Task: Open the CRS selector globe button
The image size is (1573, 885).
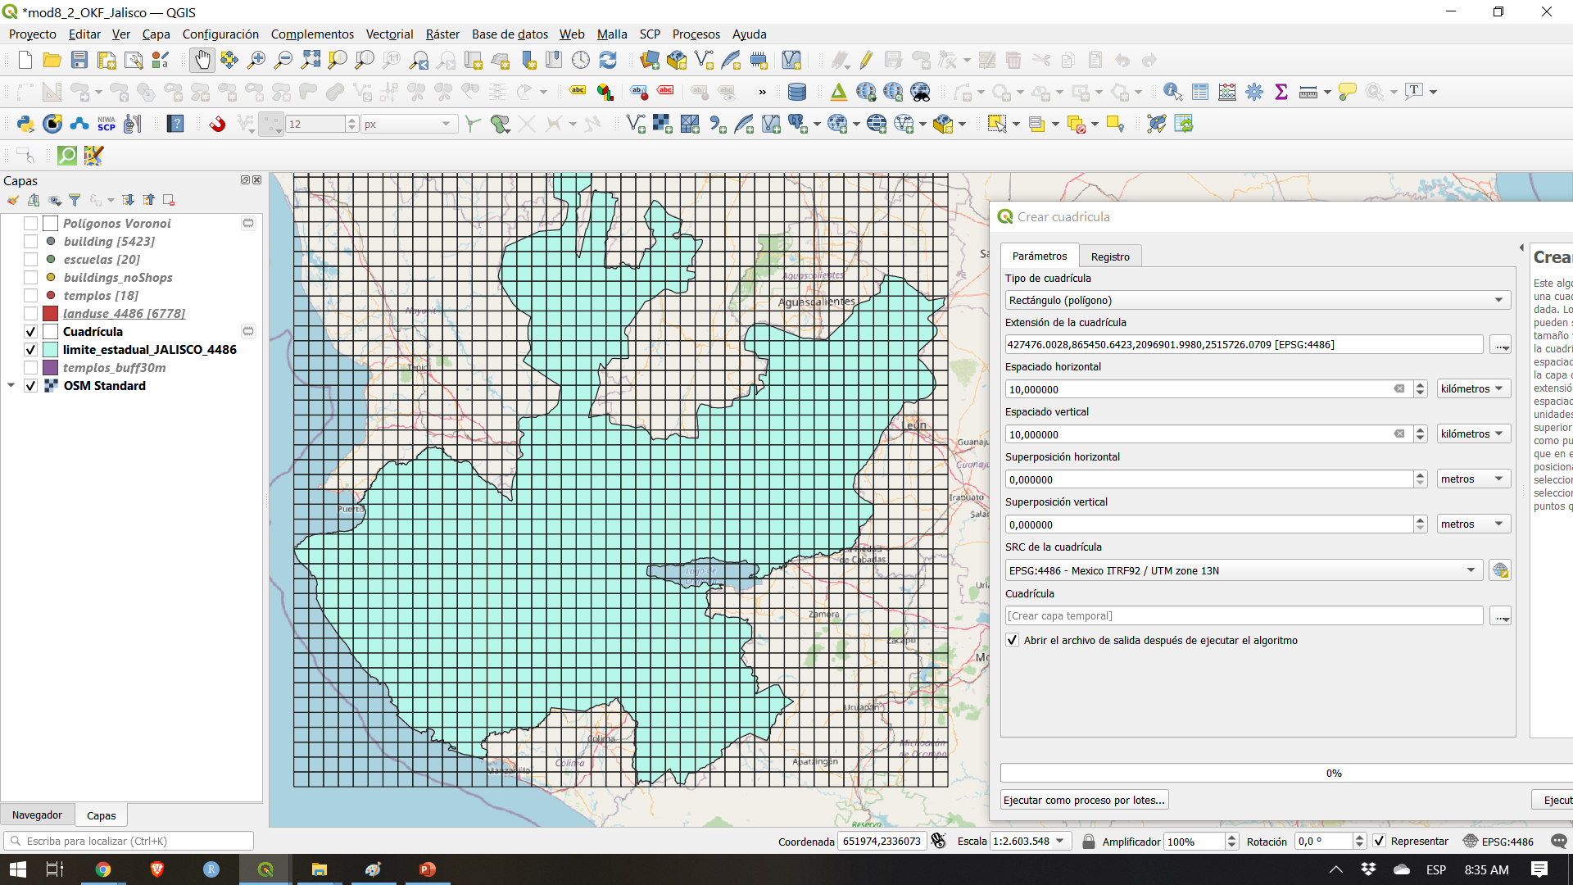Action: coord(1500,570)
